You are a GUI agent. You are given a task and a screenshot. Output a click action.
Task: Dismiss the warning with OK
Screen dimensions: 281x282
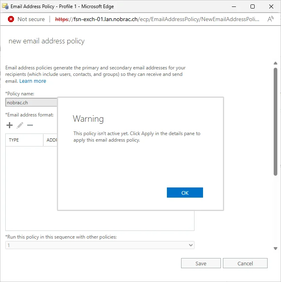coord(185,193)
